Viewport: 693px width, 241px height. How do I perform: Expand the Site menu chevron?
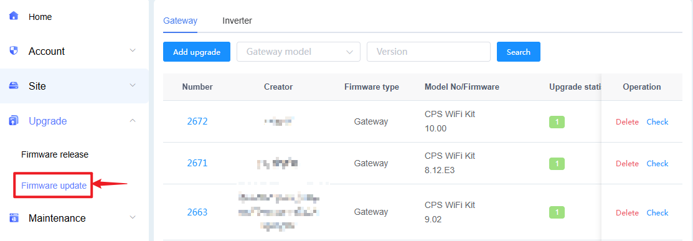click(133, 85)
